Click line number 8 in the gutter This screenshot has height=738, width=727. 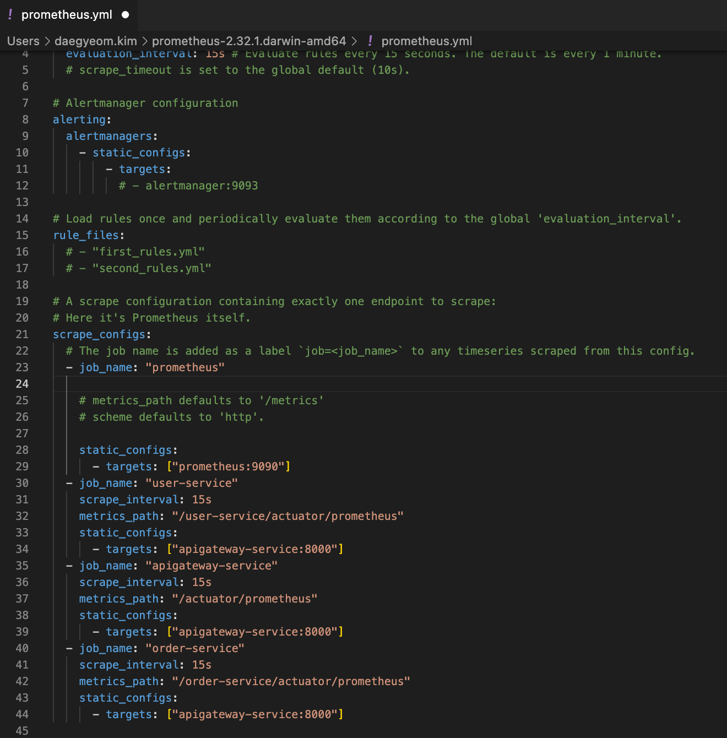pos(25,120)
